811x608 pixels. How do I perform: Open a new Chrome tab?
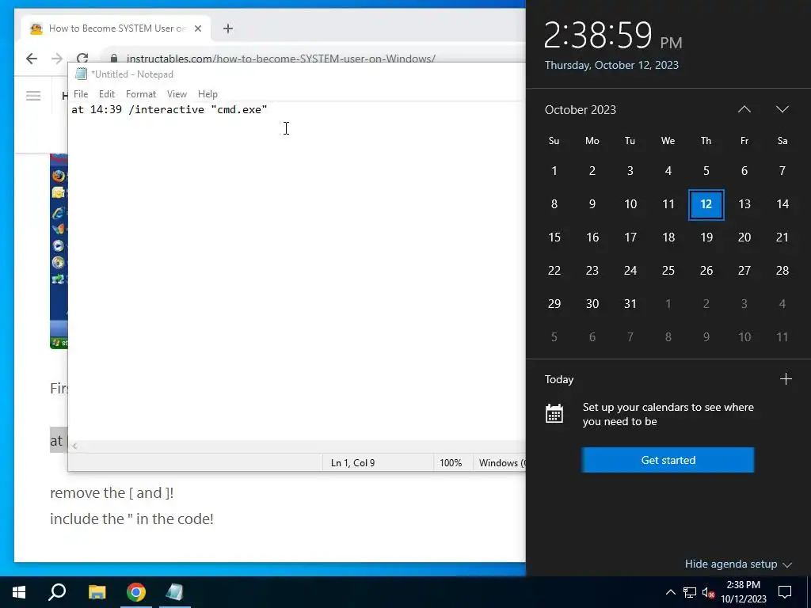tap(228, 28)
